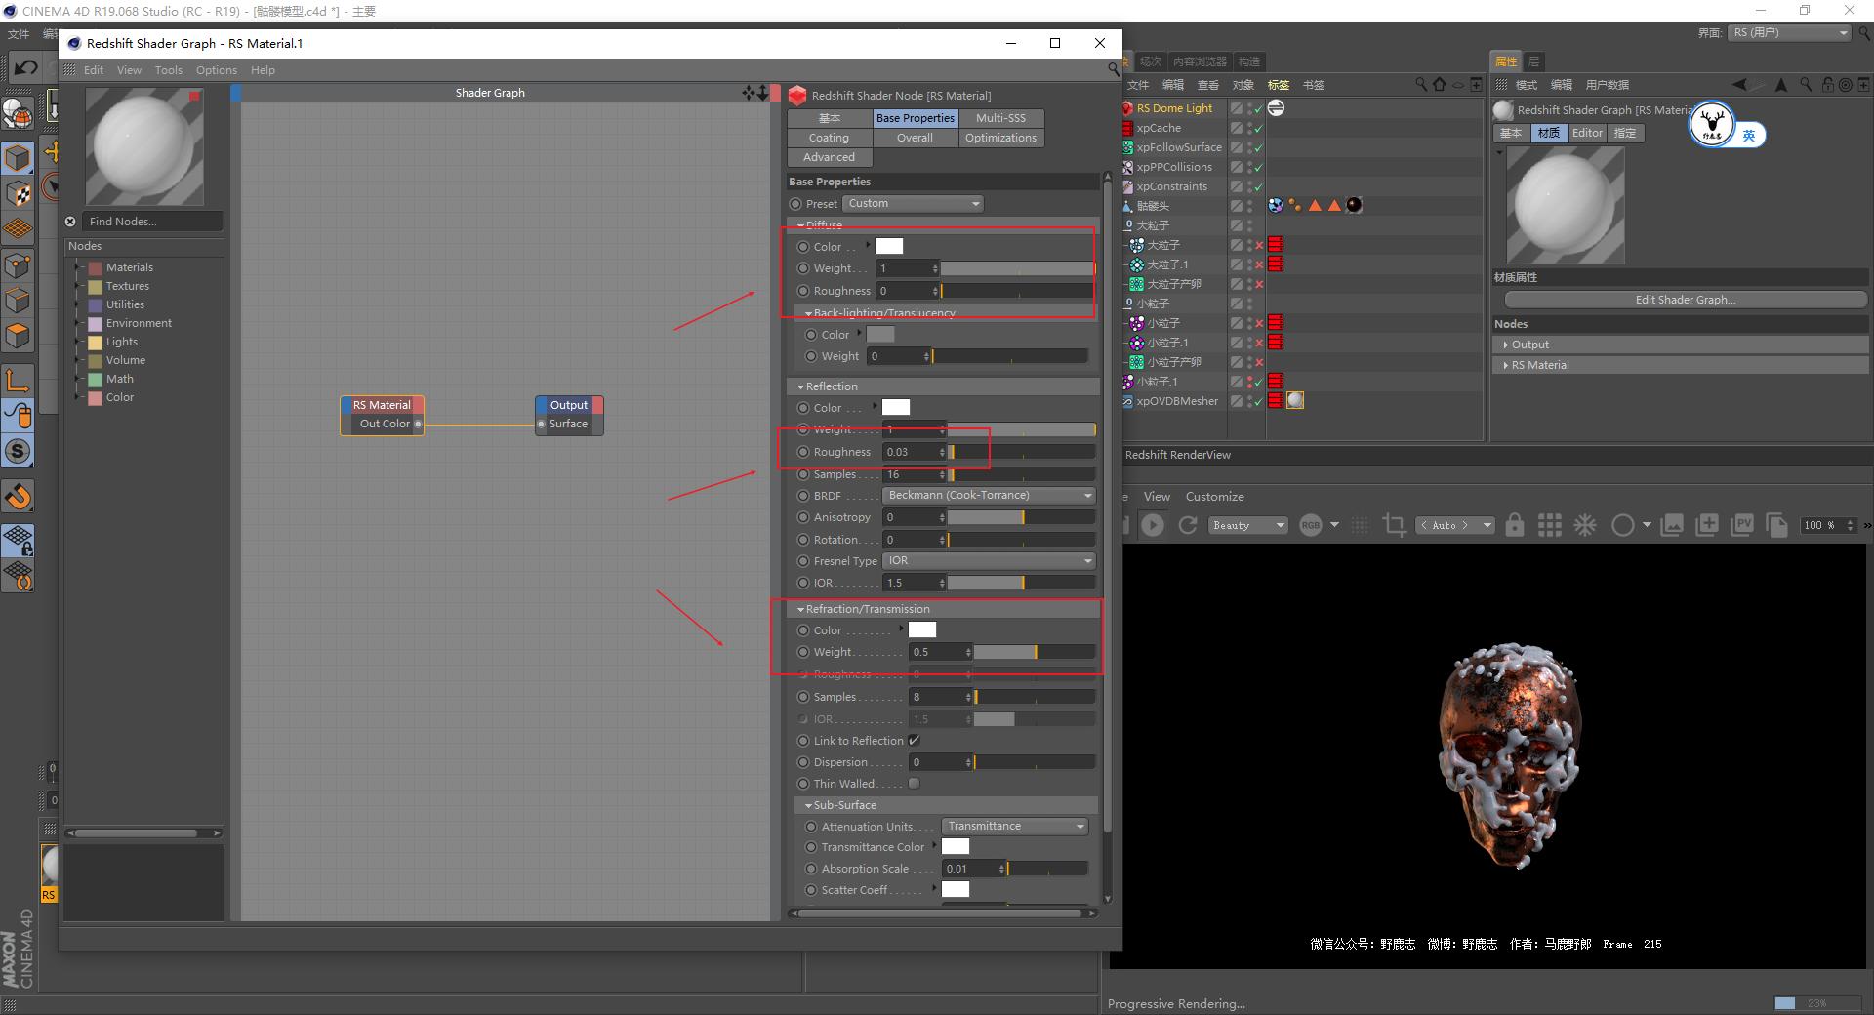Viewport: 1874px width, 1015px height.
Task: Toggle visibility dots for xpCache object
Action: 1250,128
